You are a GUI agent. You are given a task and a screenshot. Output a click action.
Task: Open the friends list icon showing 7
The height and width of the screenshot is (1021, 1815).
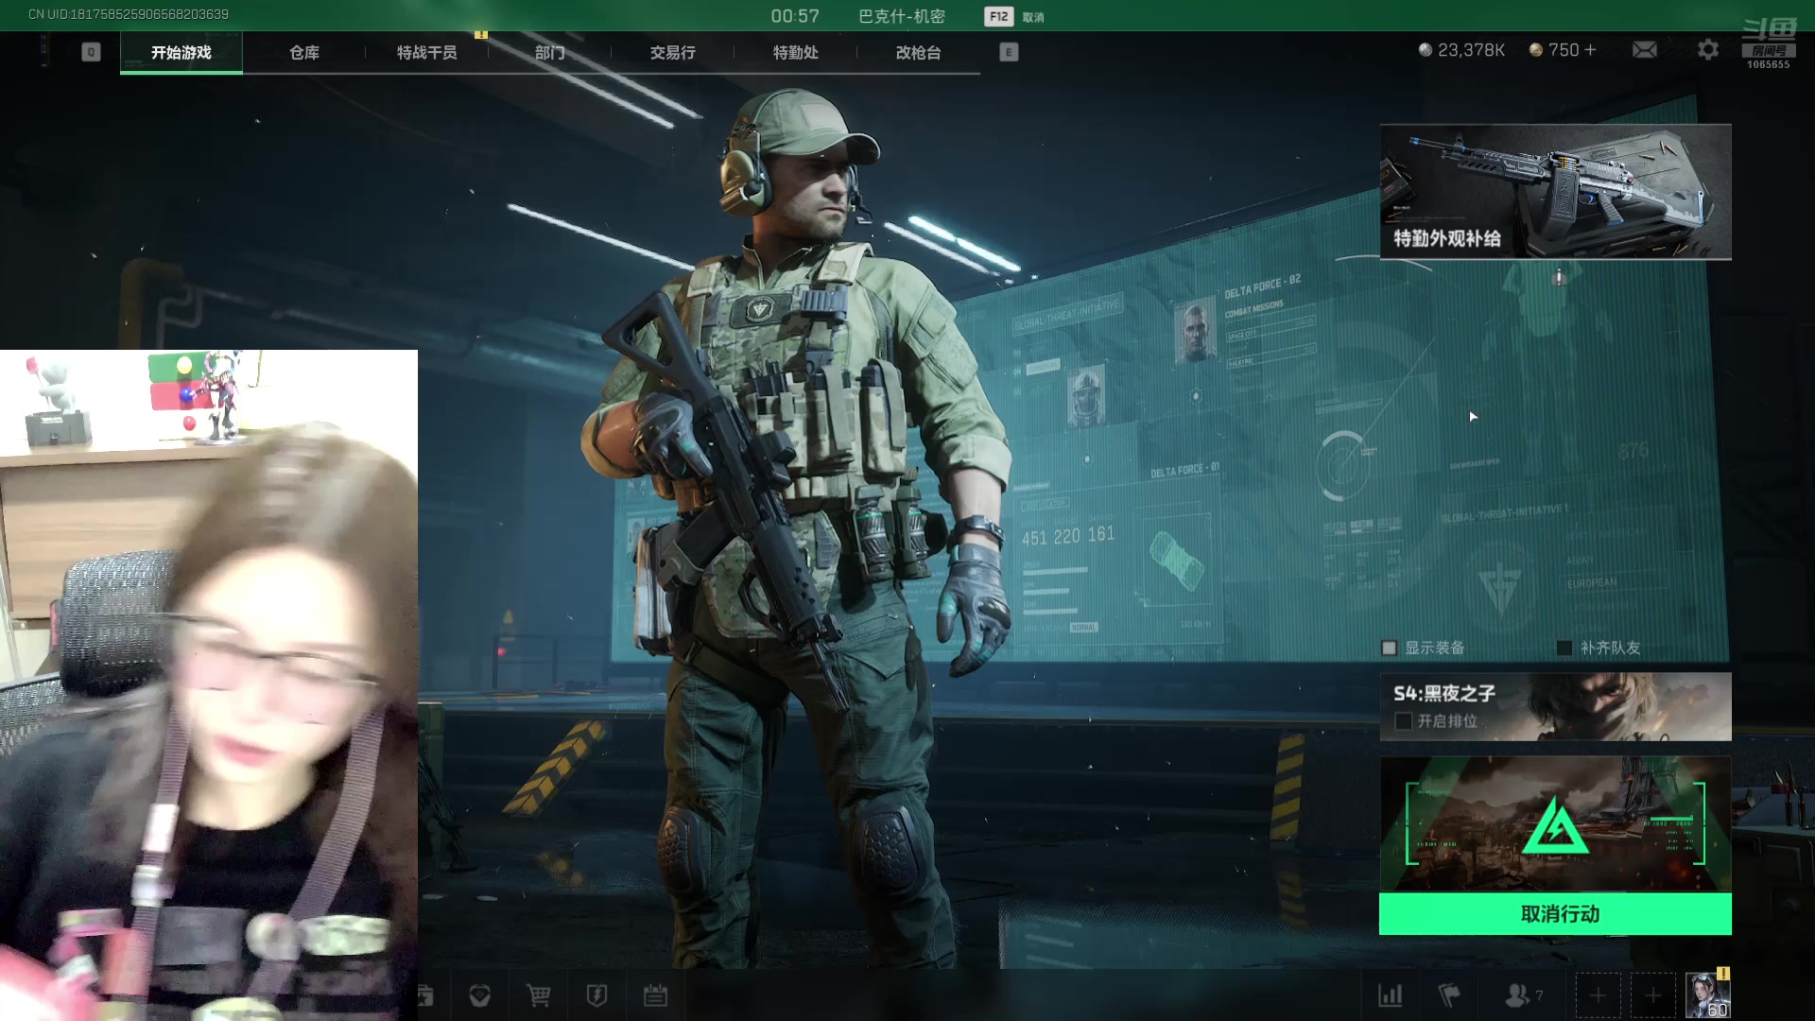click(1523, 995)
